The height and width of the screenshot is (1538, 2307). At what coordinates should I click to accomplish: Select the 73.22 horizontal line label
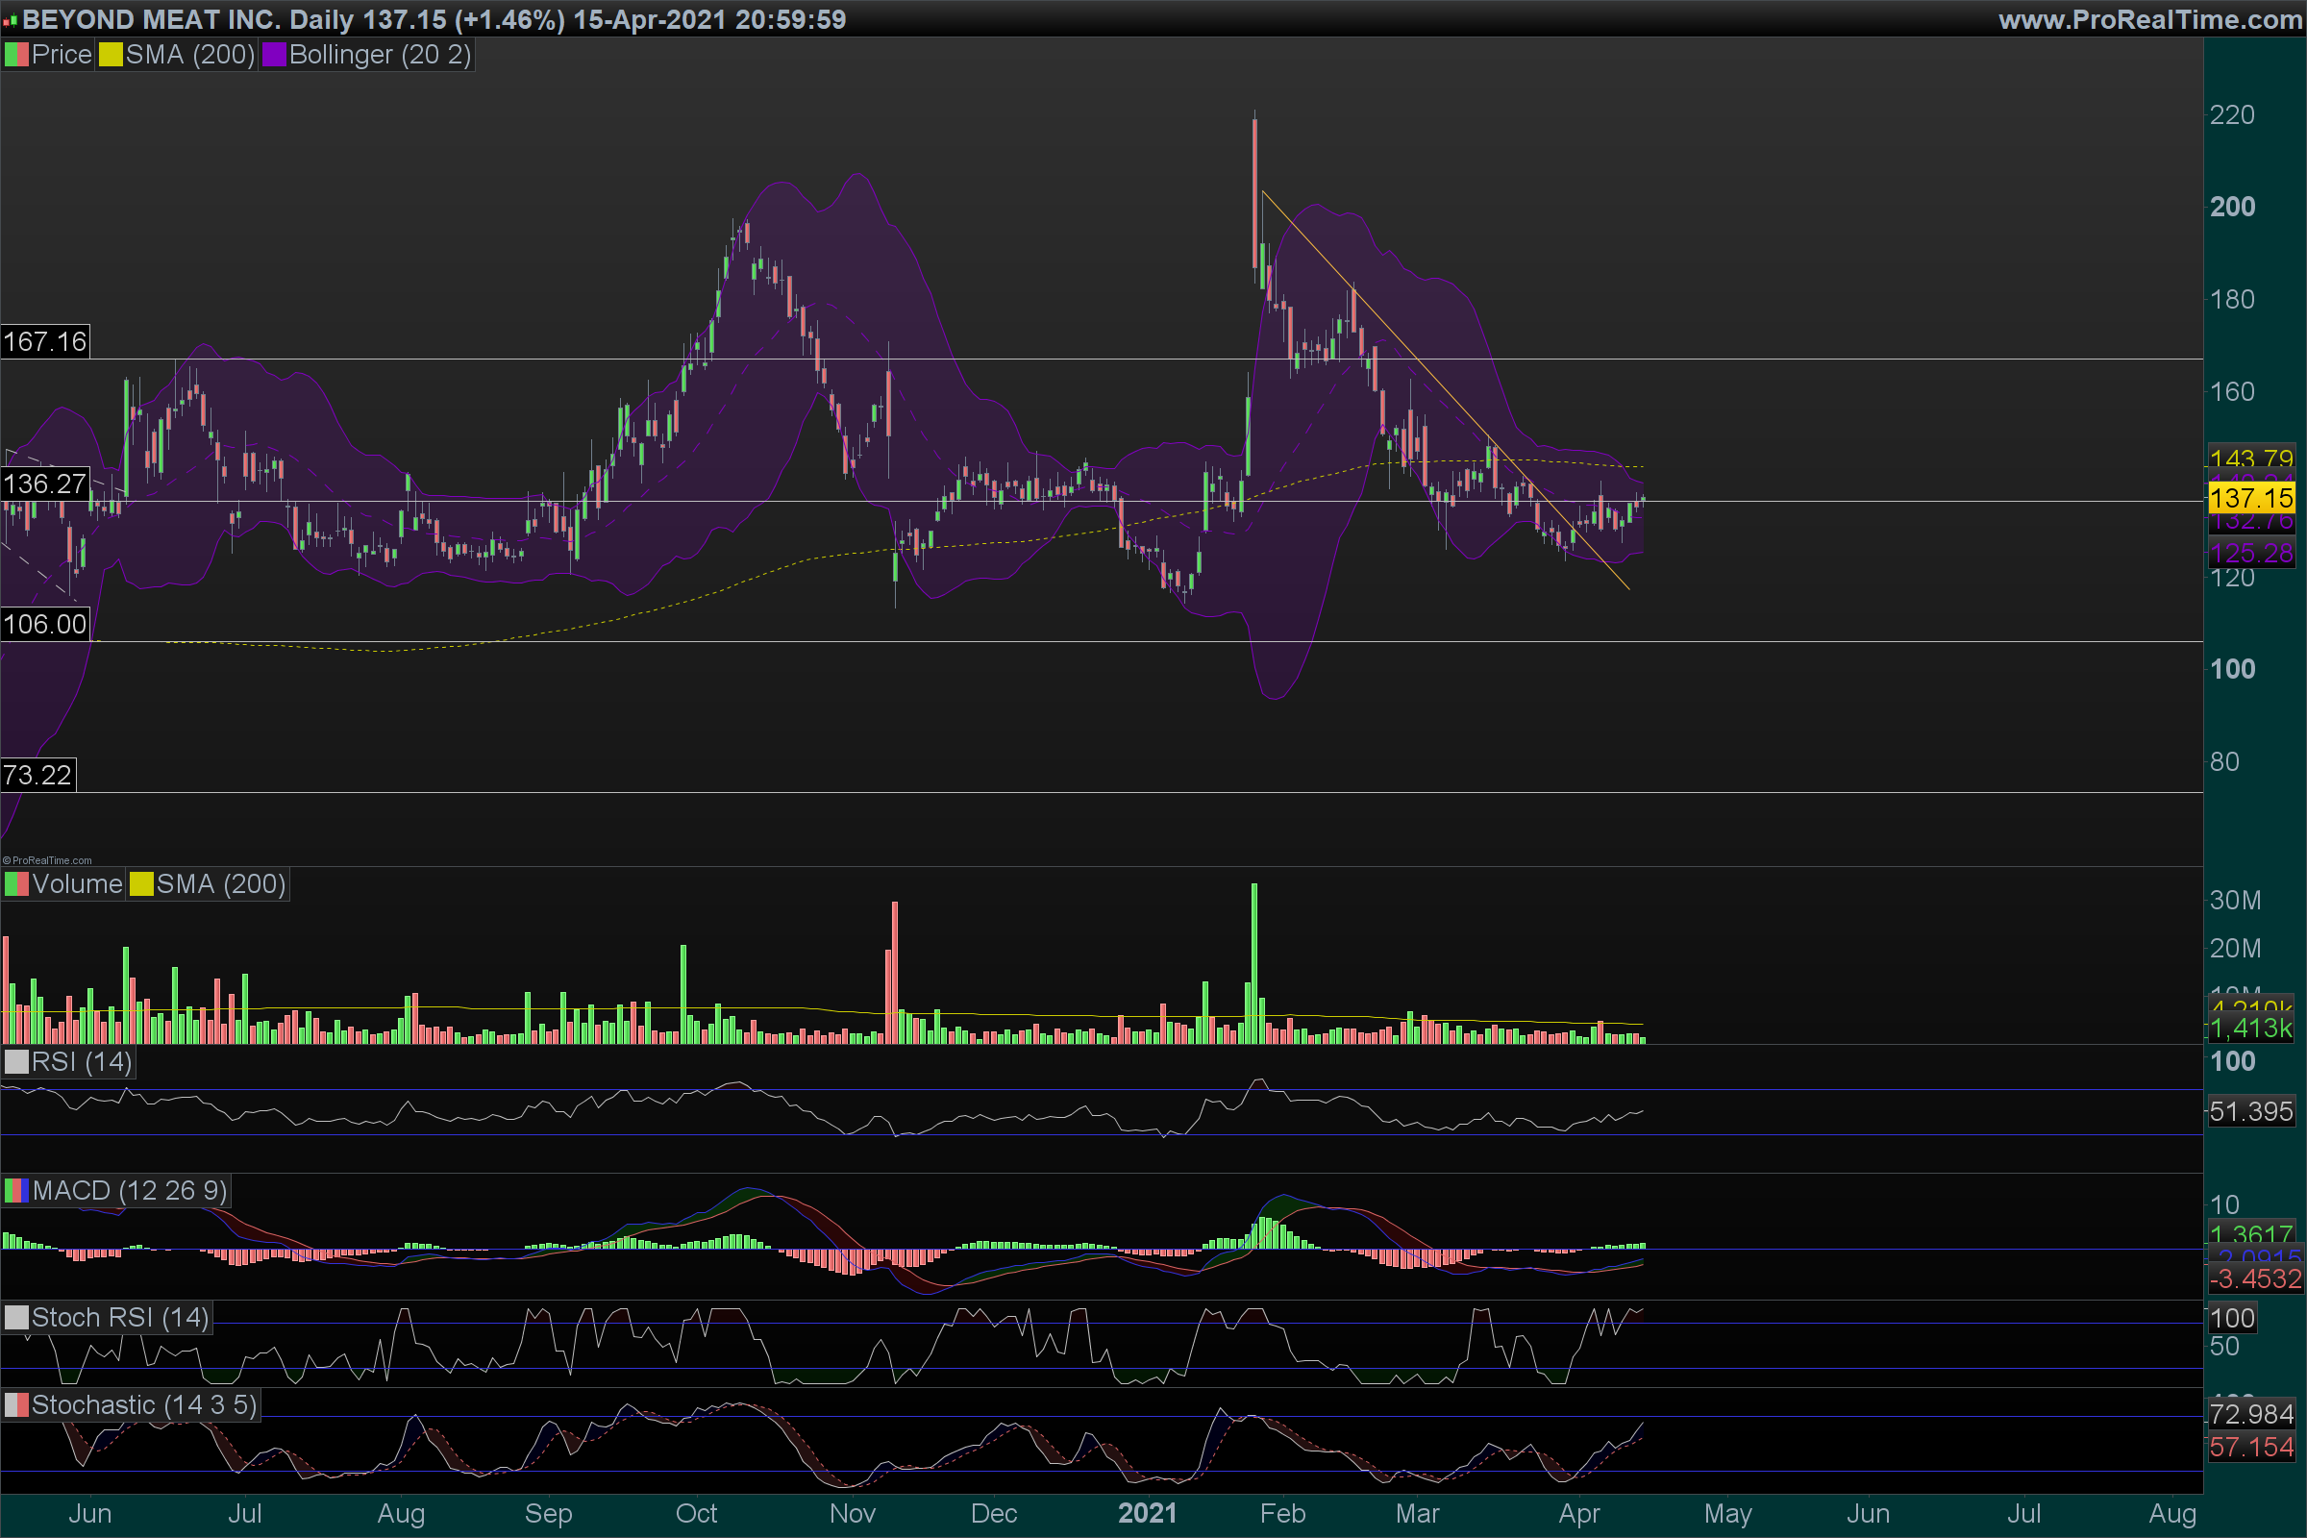38,775
